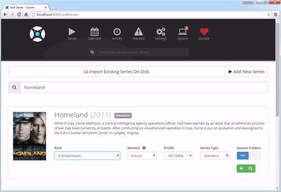281x192 pixels.
Task: Open the Path dropdown showing E:\Downloads\
Action: (87, 156)
